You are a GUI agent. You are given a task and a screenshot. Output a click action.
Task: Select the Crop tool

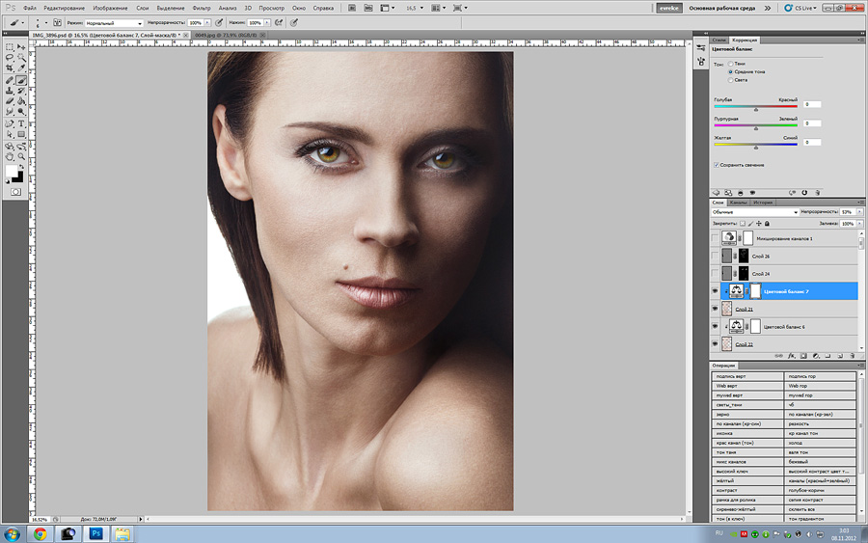[x=10, y=68]
